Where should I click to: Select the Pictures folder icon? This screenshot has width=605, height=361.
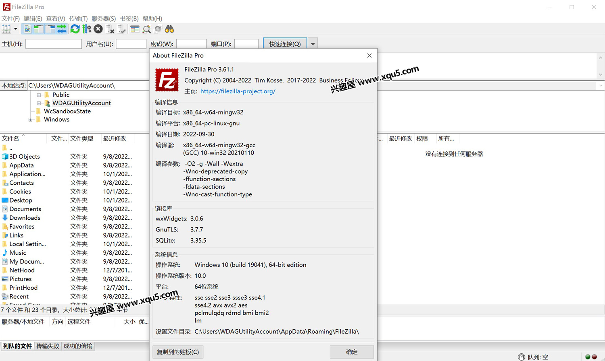pos(5,279)
